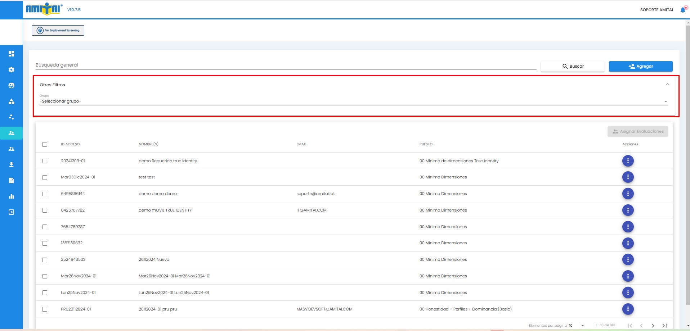Click the logout exit icon in sidebar

point(12,212)
